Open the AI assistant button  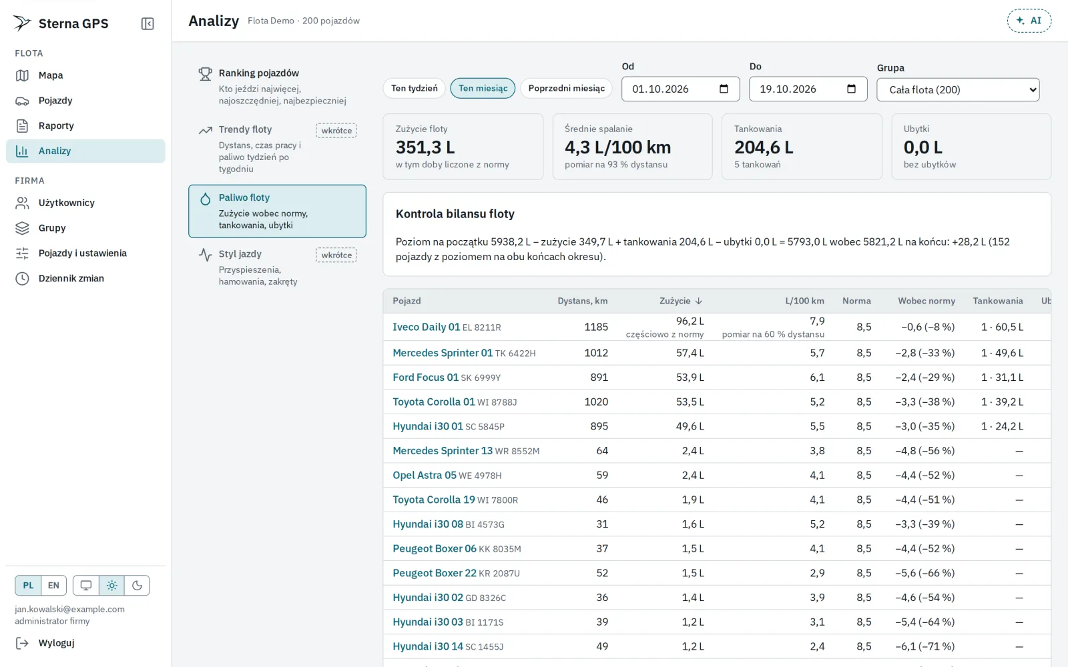click(x=1029, y=21)
